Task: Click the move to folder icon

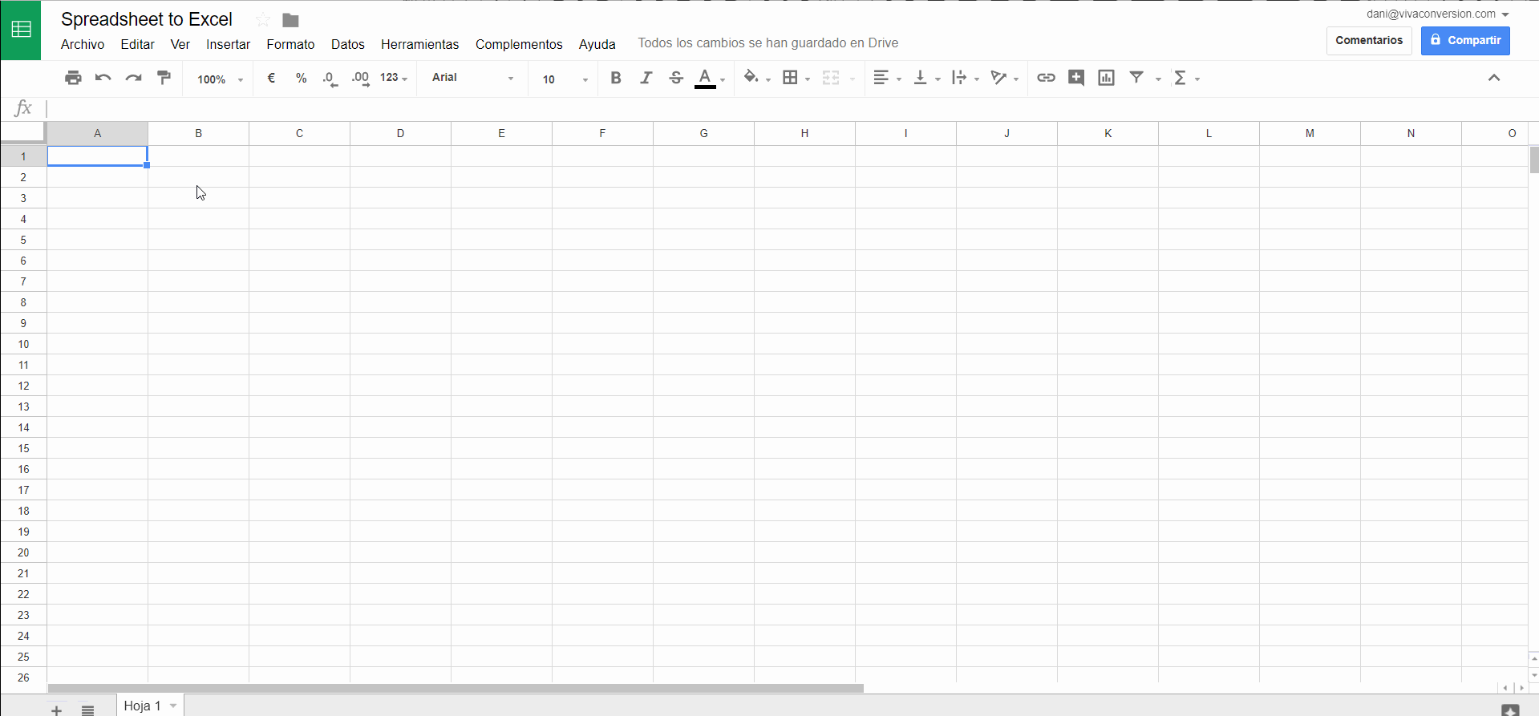Action: click(x=290, y=20)
